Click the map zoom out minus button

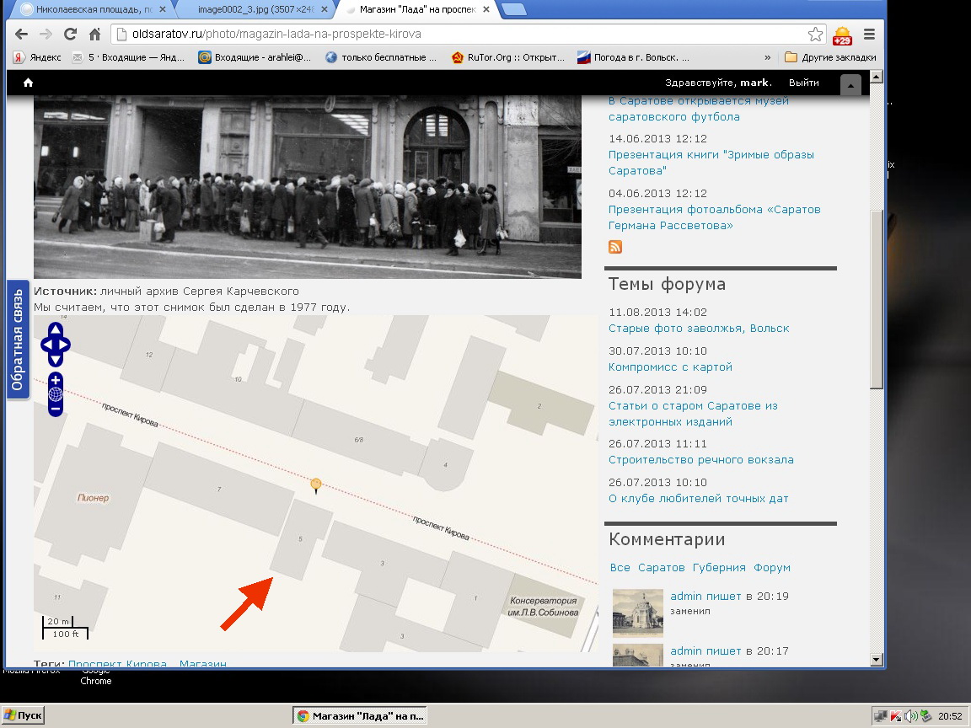coord(56,409)
